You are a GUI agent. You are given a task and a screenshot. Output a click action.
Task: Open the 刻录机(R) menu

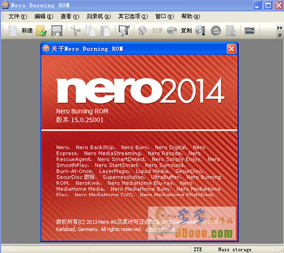click(x=99, y=17)
